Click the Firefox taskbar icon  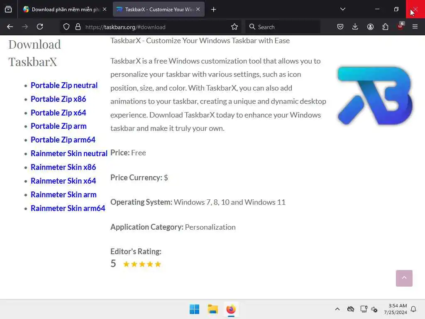(231, 309)
